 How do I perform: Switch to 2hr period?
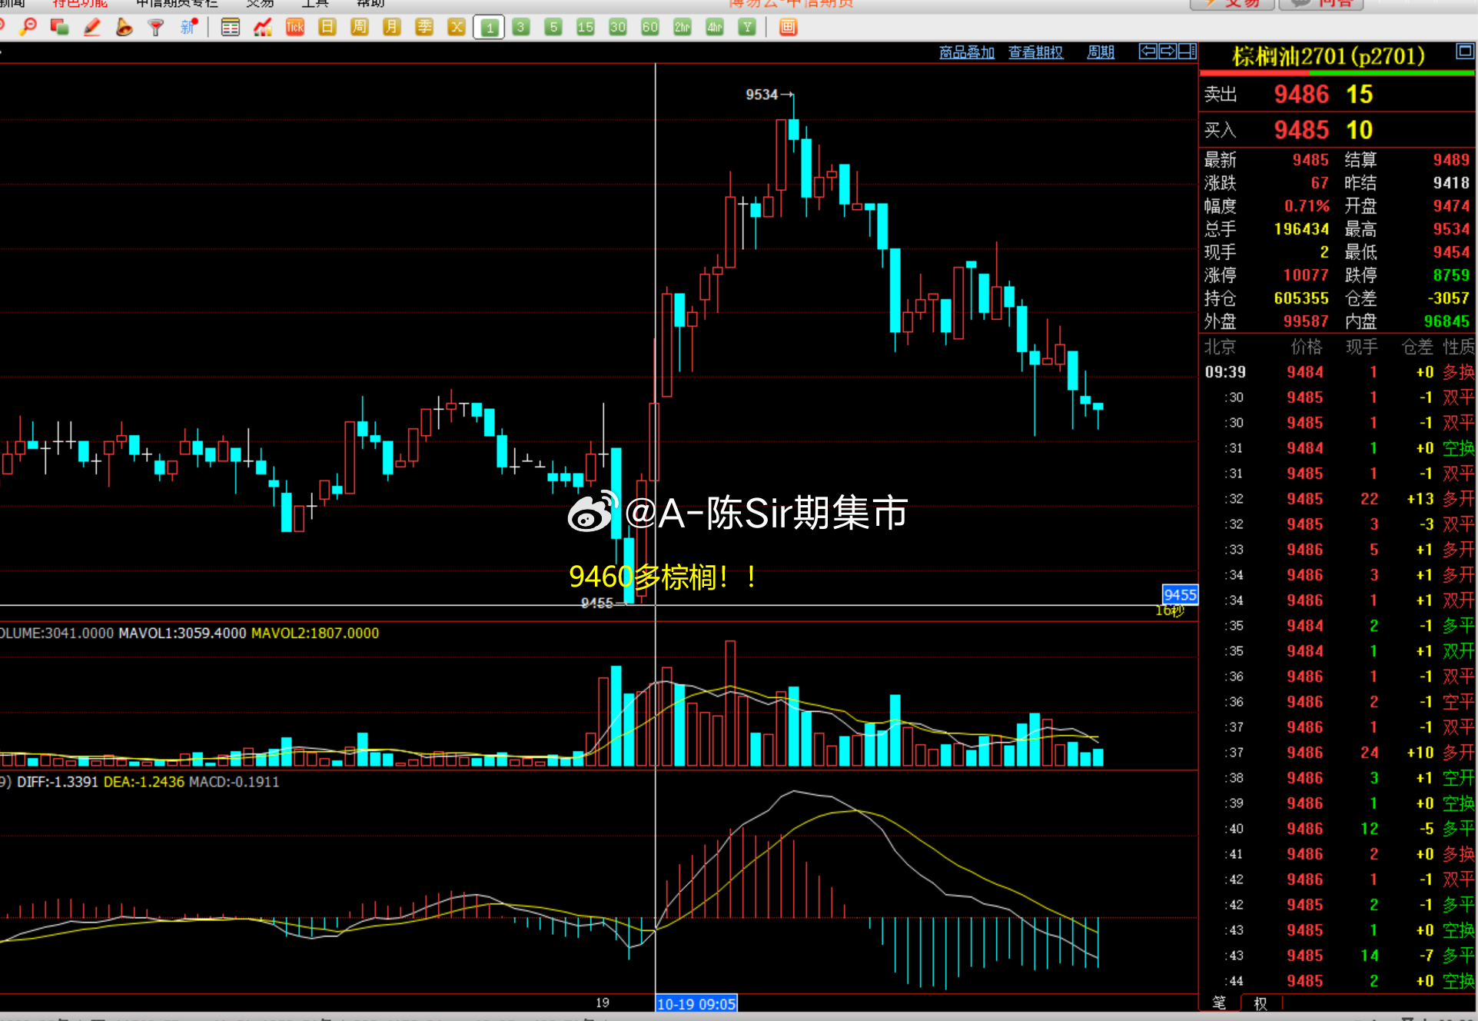click(683, 28)
